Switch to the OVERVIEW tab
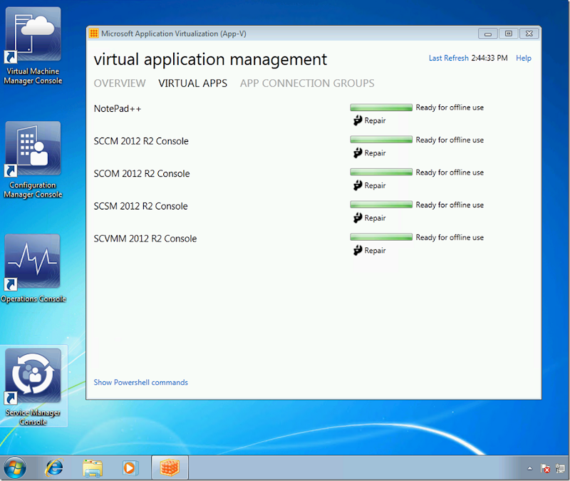Screen dimensions: 570x481 (120, 83)
